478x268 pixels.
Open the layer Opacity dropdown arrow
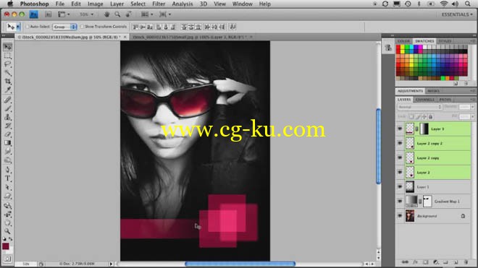pos(472,107)
